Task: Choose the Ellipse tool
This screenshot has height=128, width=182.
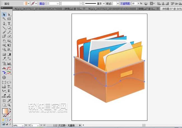Action: click(x=9, y=28)
